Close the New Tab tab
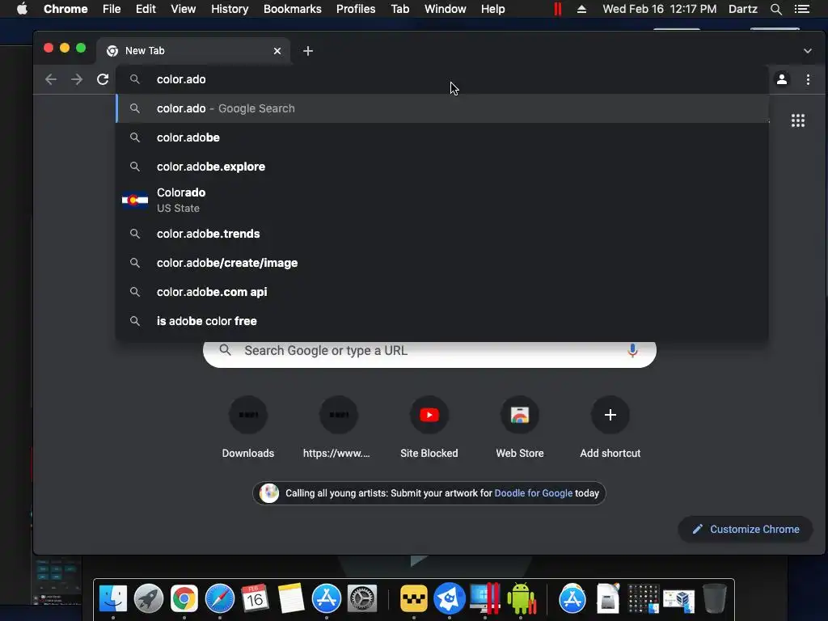This screenshot has height=621, width=828. pos(277,51)
